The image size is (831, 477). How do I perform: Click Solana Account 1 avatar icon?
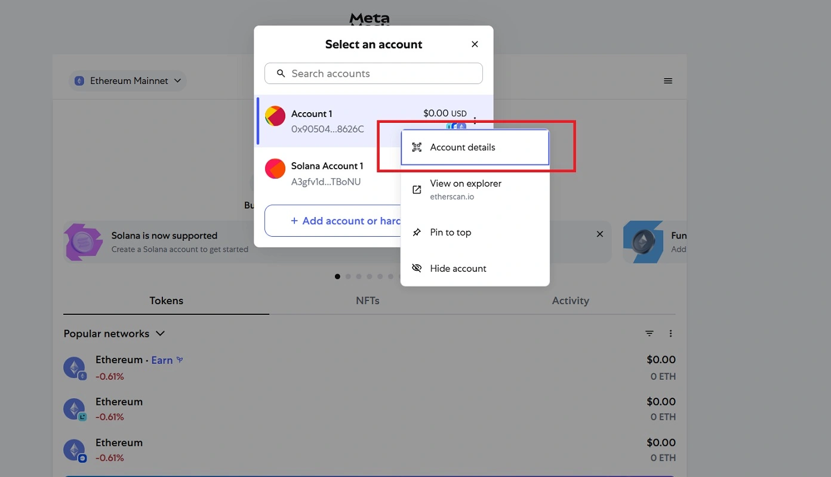pyautogui.click(x=275, y=168)
